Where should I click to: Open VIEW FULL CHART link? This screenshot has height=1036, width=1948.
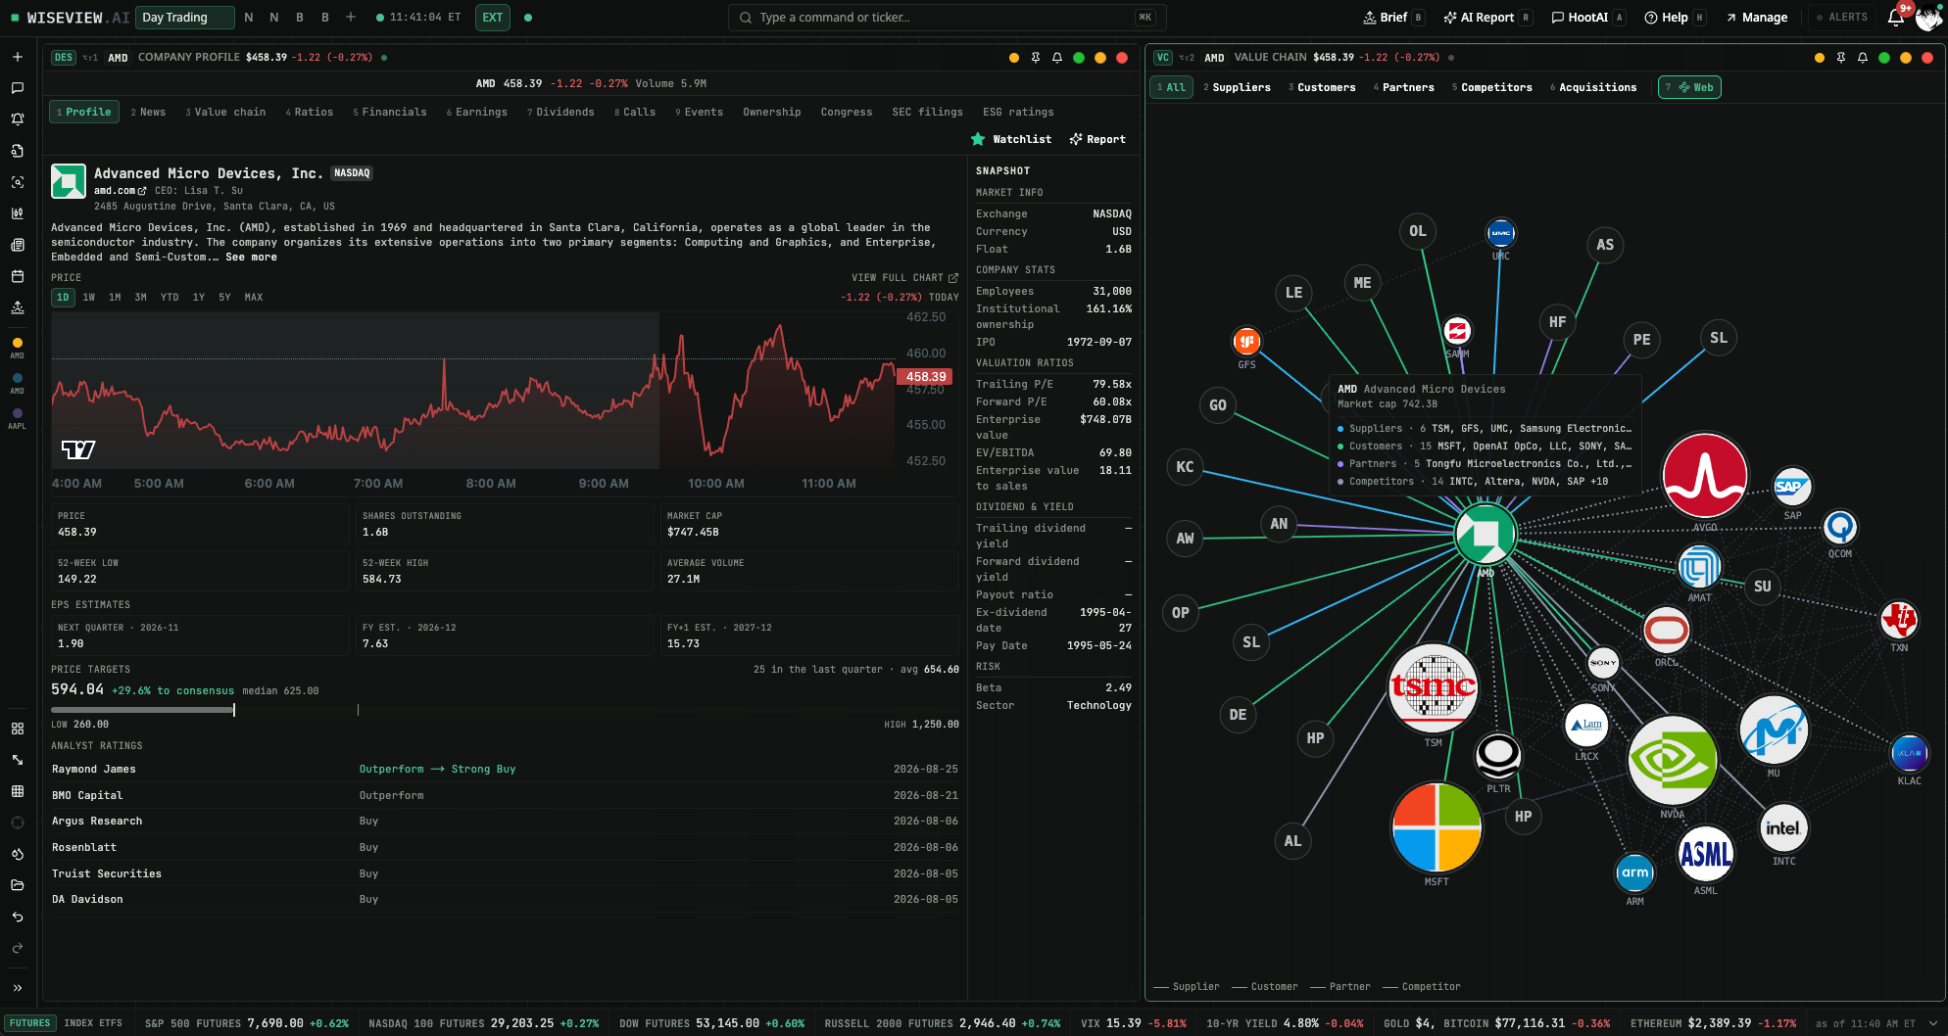pos(904,278)
